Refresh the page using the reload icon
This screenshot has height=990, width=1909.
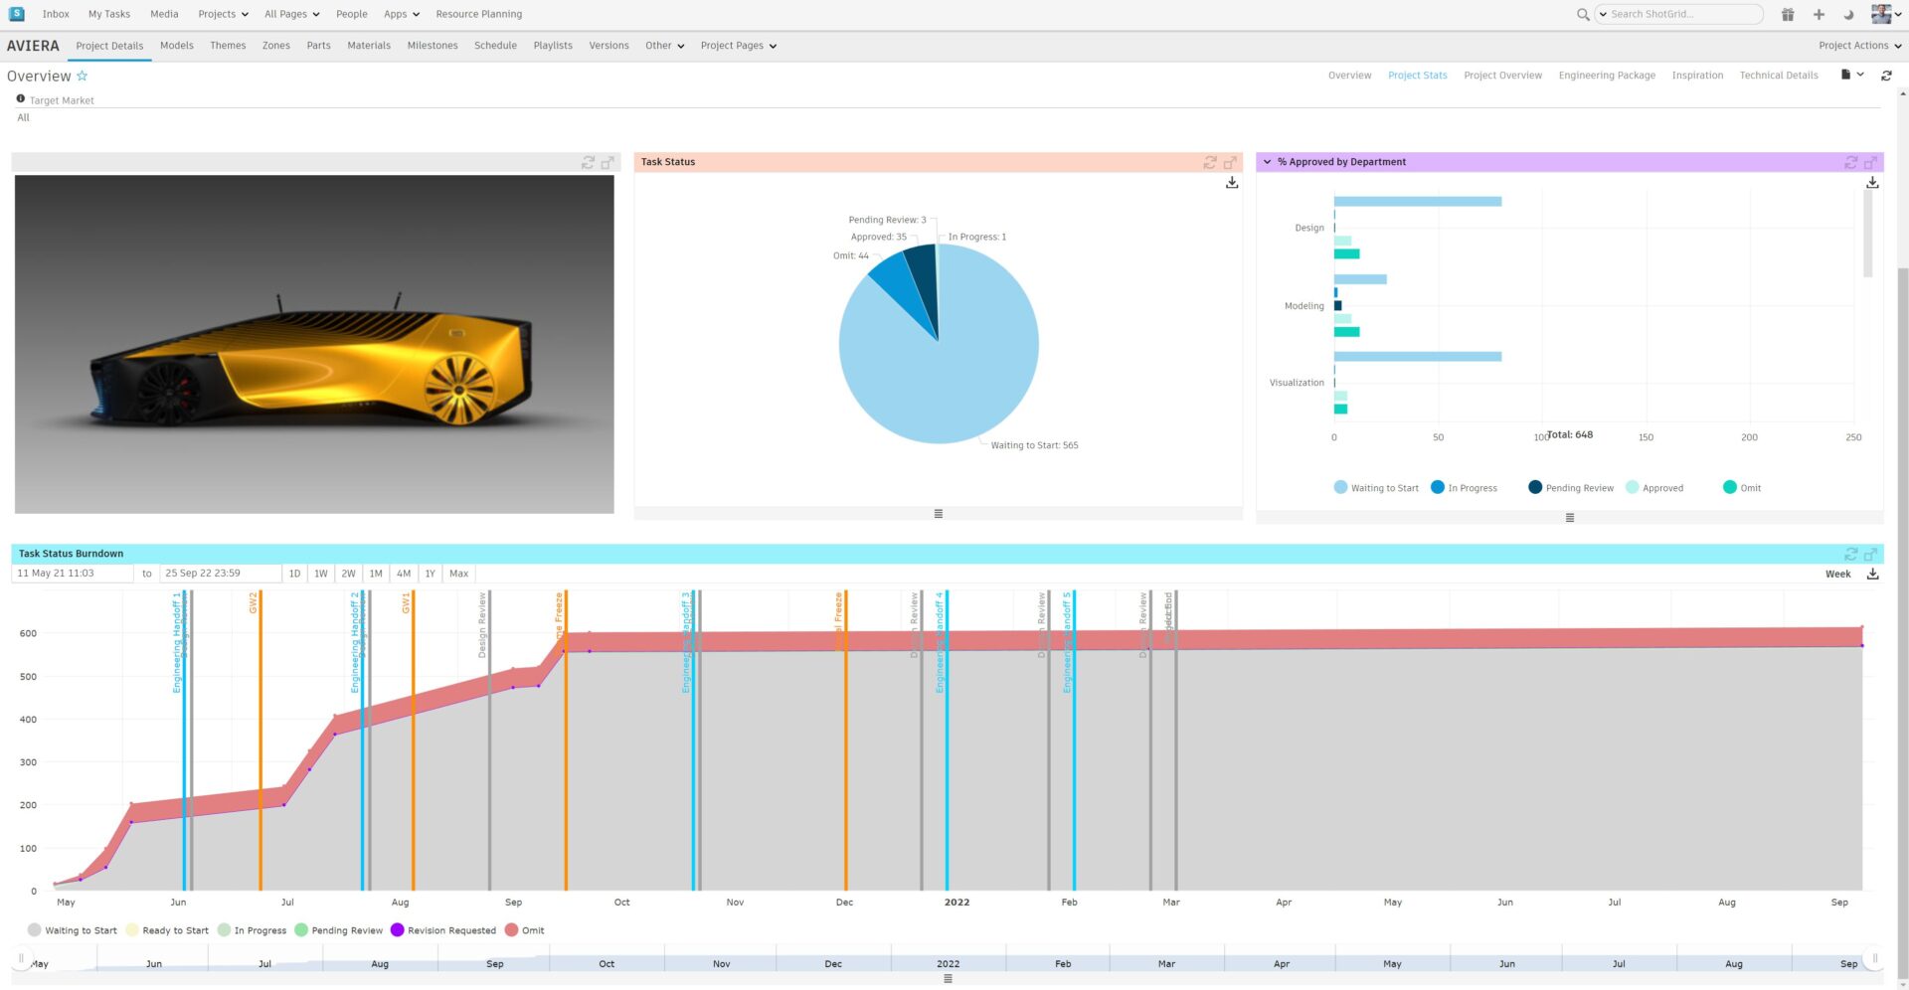coord(1886,75)
